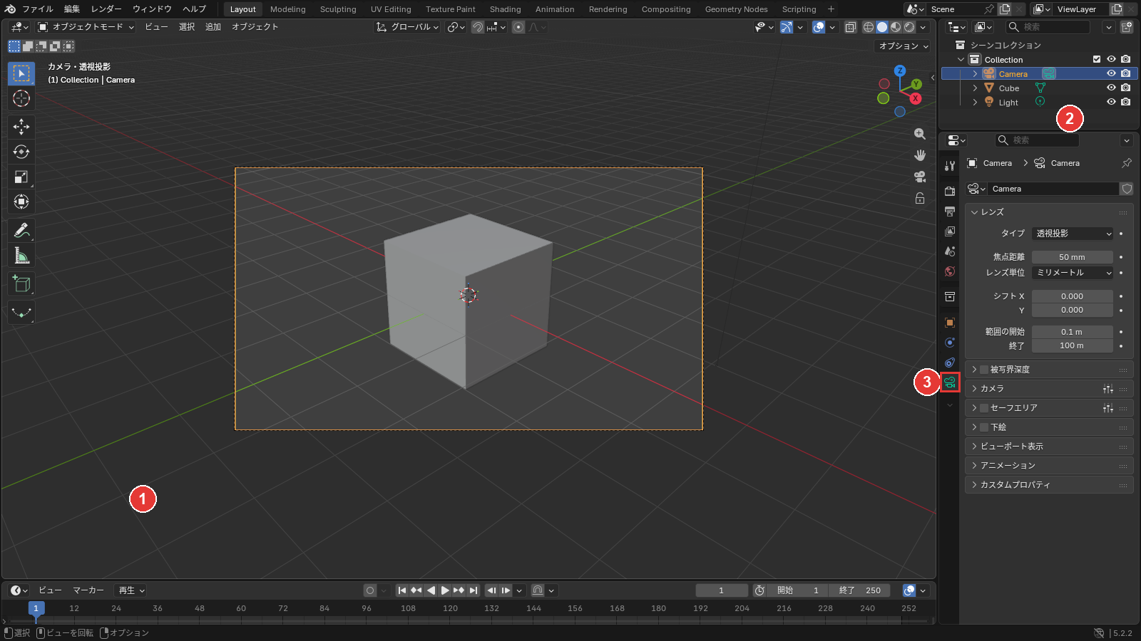Click the 範囲の開始 0.1 m slider field
This screenshot has height=641, width=1141.
1073,332
